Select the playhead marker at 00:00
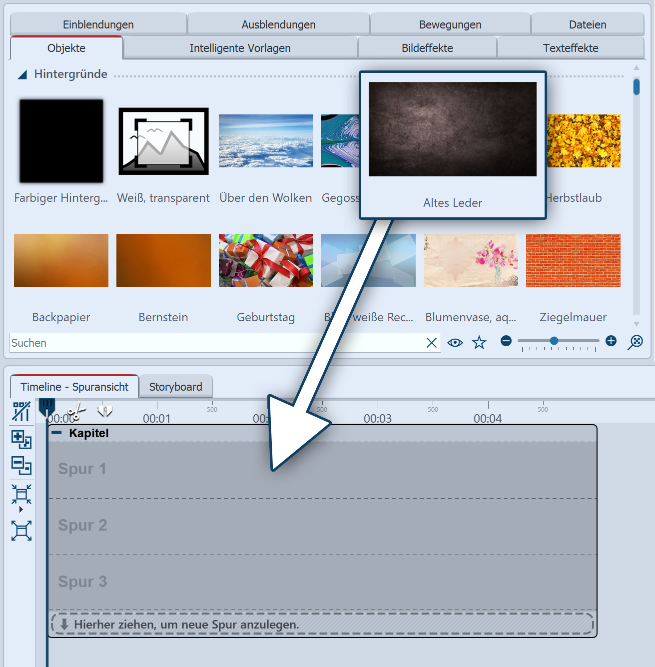The image size is (655, 667). point(47,407)
